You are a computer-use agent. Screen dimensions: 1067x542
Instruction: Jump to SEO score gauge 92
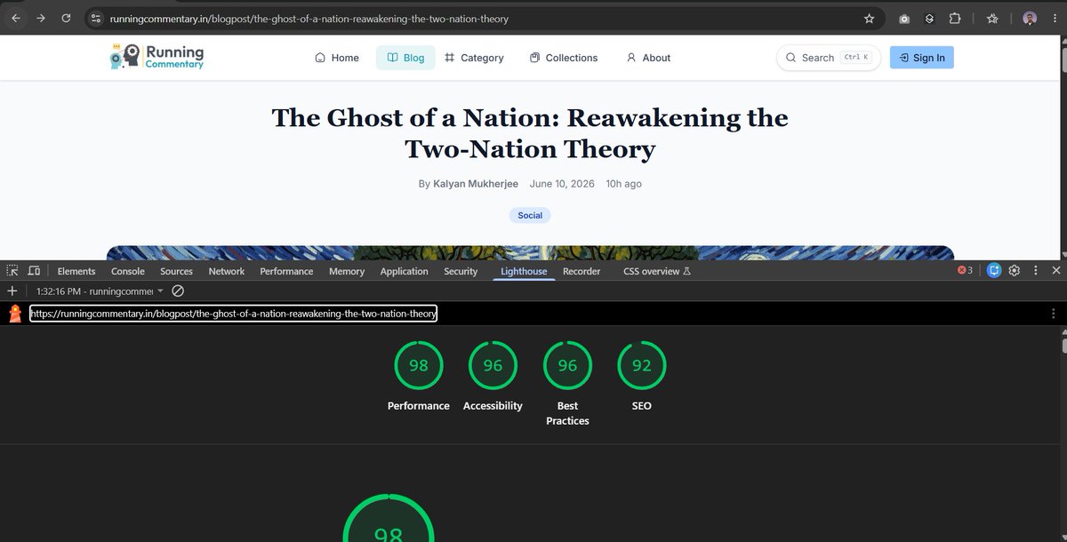pos(642,378)
